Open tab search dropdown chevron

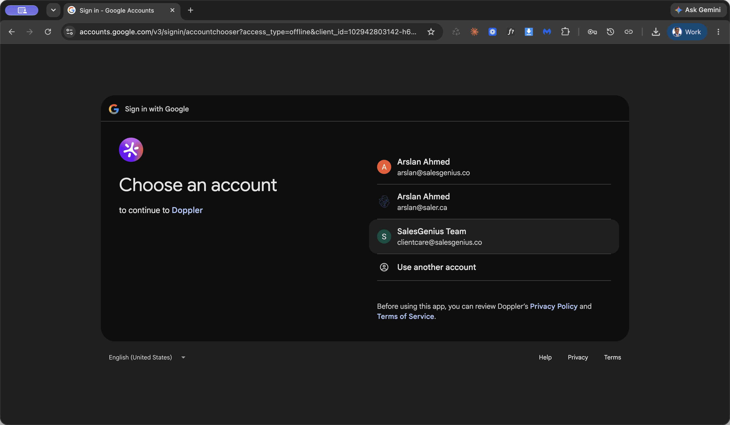pos(53,10)
